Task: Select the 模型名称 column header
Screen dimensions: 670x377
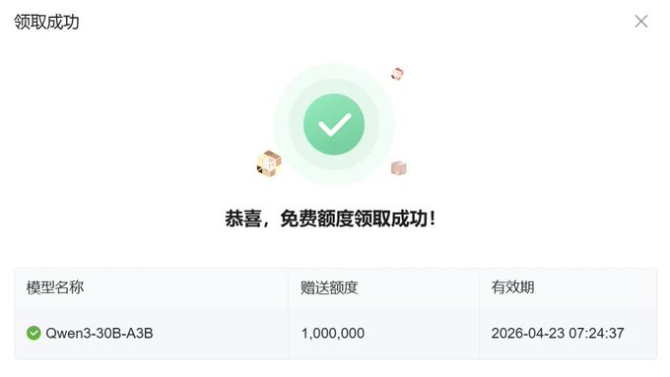Action: point(55,287)
